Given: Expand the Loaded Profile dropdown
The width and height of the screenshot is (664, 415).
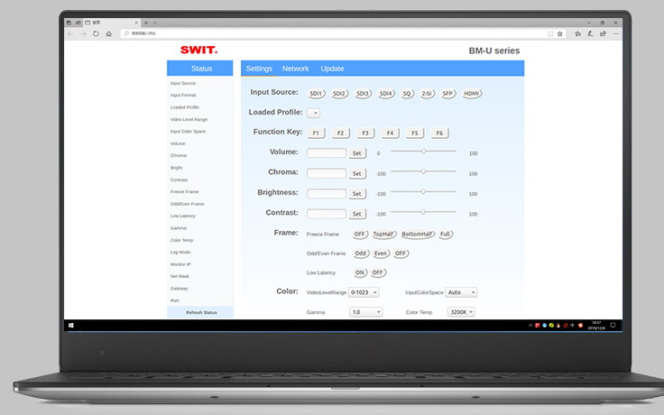Looking at the screenshot, I should pos(314,113).
